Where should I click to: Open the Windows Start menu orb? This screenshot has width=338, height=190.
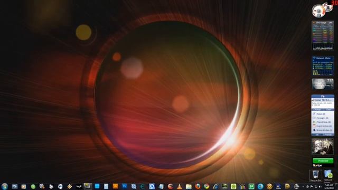click(x=5, y=186)
